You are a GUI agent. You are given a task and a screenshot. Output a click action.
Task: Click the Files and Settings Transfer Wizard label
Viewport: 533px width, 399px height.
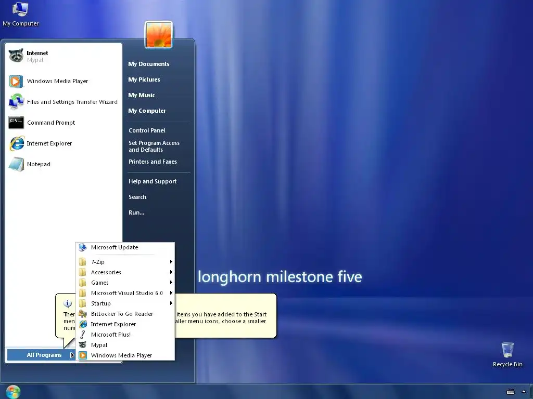pos(72,102)
